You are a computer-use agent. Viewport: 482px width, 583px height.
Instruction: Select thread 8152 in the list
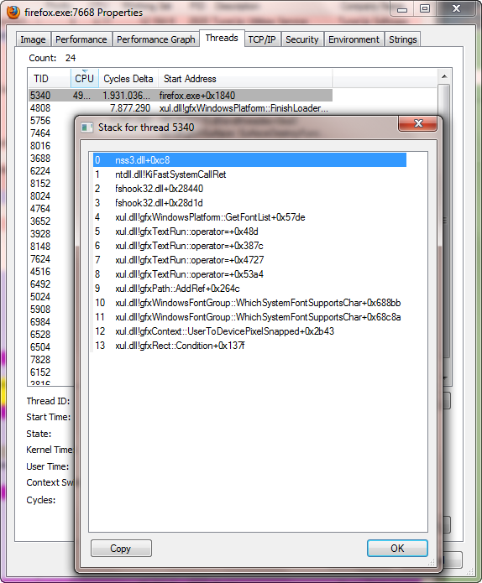40,184
